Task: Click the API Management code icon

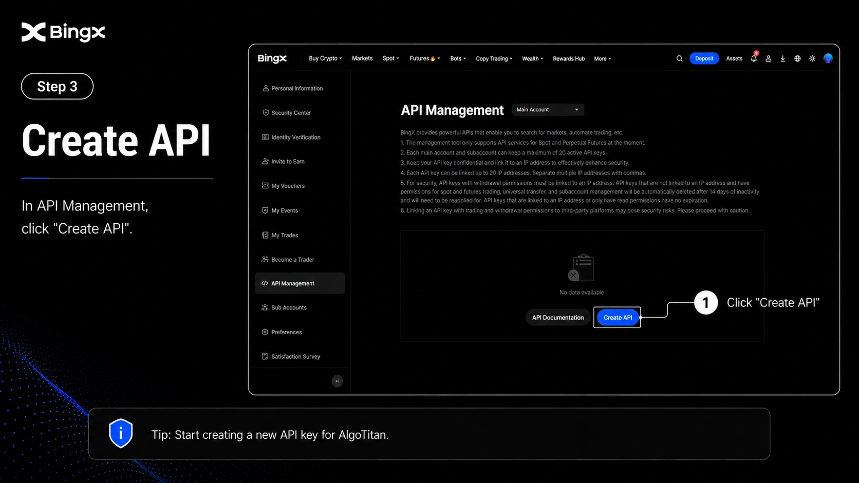Action: 265,283
